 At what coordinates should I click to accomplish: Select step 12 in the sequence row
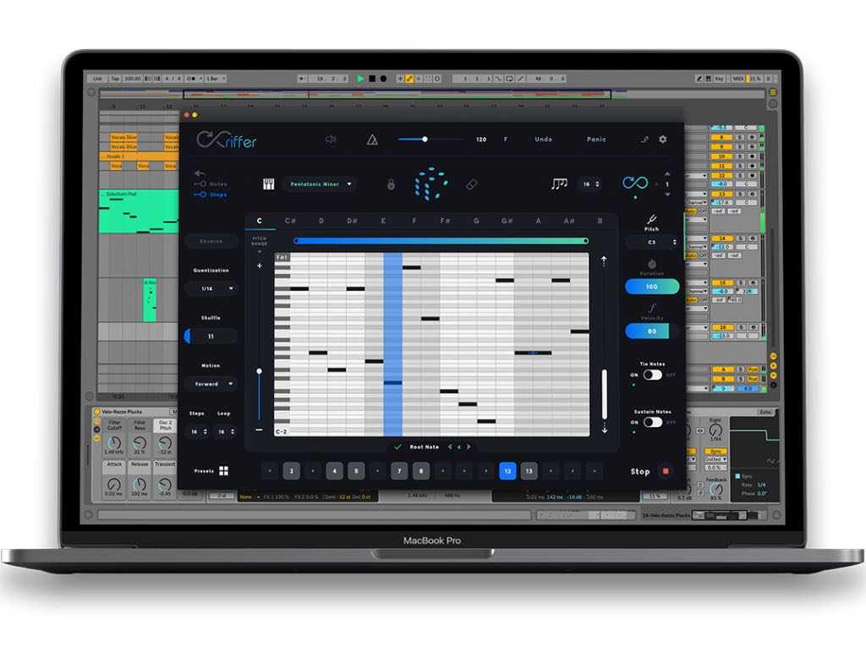507,471
